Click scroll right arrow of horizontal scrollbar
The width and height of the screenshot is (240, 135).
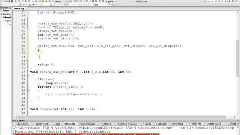click(x=234, y=117)
